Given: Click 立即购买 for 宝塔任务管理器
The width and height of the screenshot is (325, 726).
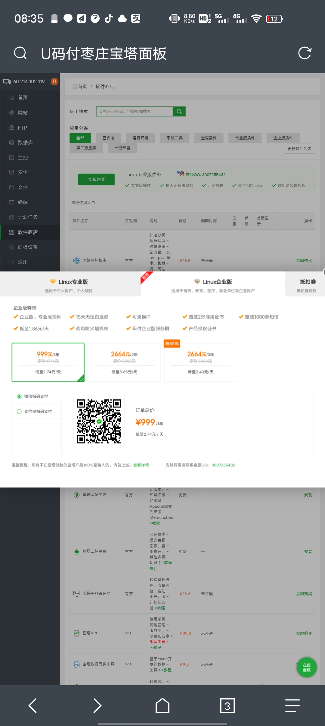Looking at the screenshot, I should pos(304,594).
